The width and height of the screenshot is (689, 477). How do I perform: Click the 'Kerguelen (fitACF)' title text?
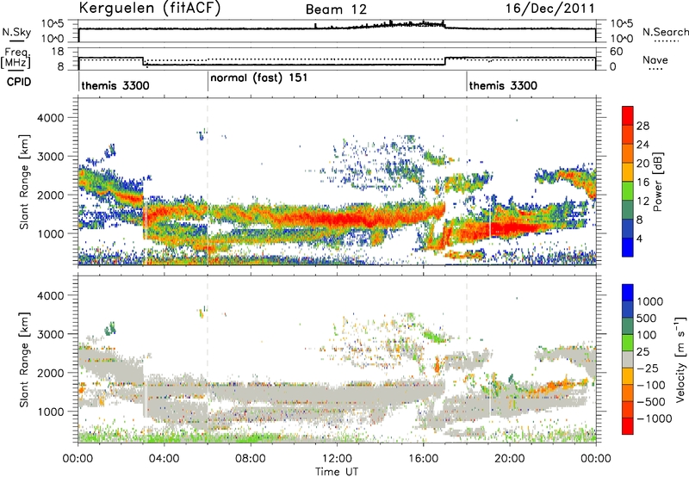point(150,9)
